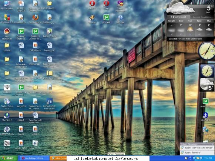Open the Nokia PC Suite shortcut
The width and height of the screenshot is (215, 161).
[x=49, y=33]
